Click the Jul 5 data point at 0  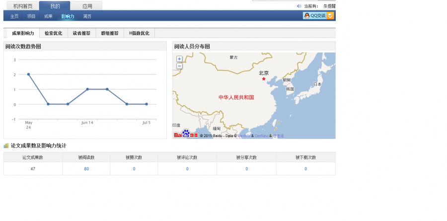pyautogui.click(x=147, y=104)
